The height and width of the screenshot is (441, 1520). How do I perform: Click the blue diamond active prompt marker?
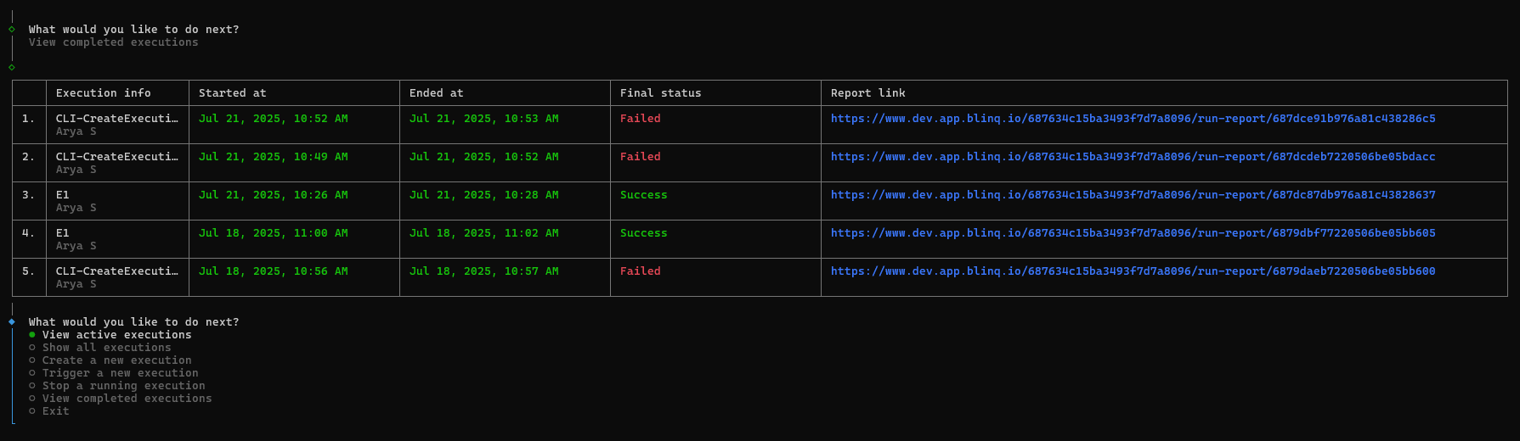[12, 322]
